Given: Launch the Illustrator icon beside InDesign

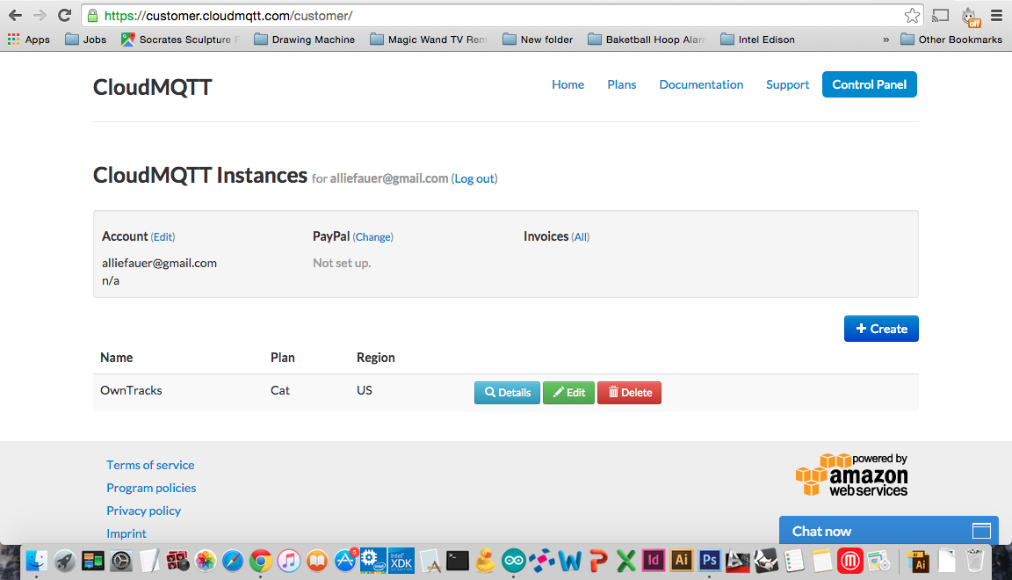Looking at the screenshot, I should click(682, 561).
